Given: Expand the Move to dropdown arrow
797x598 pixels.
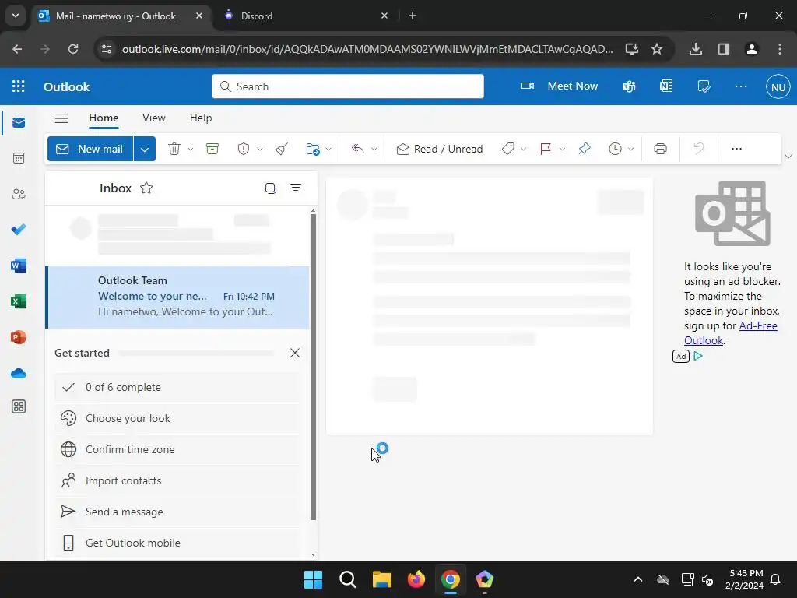Looking at the screenshot, I should [328, 149].
